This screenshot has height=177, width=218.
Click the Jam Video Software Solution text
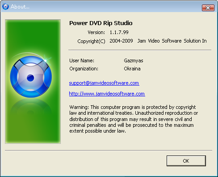pyautogui.click(x=172, y=41)
